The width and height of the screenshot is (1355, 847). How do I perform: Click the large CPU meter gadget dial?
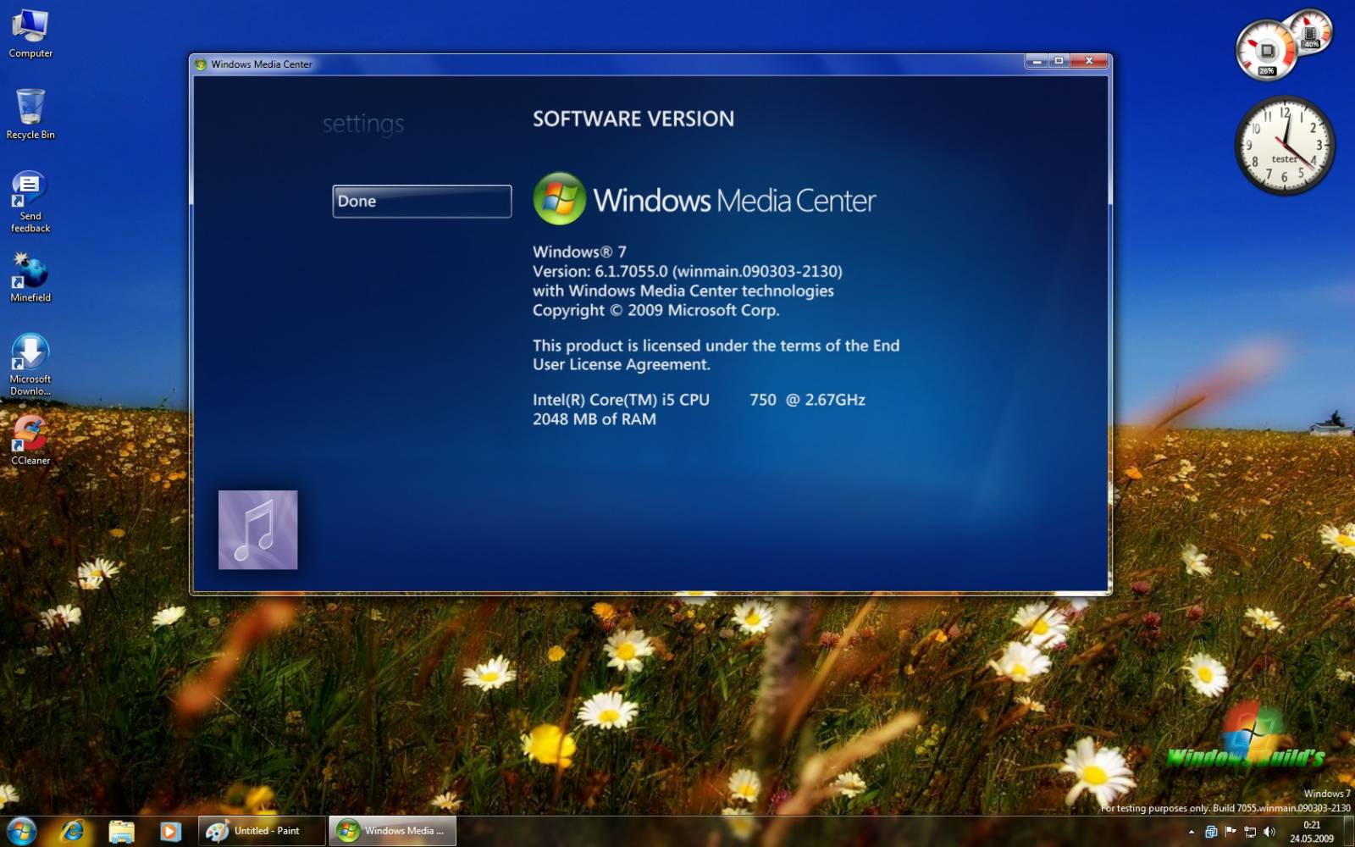[1266, 51]
